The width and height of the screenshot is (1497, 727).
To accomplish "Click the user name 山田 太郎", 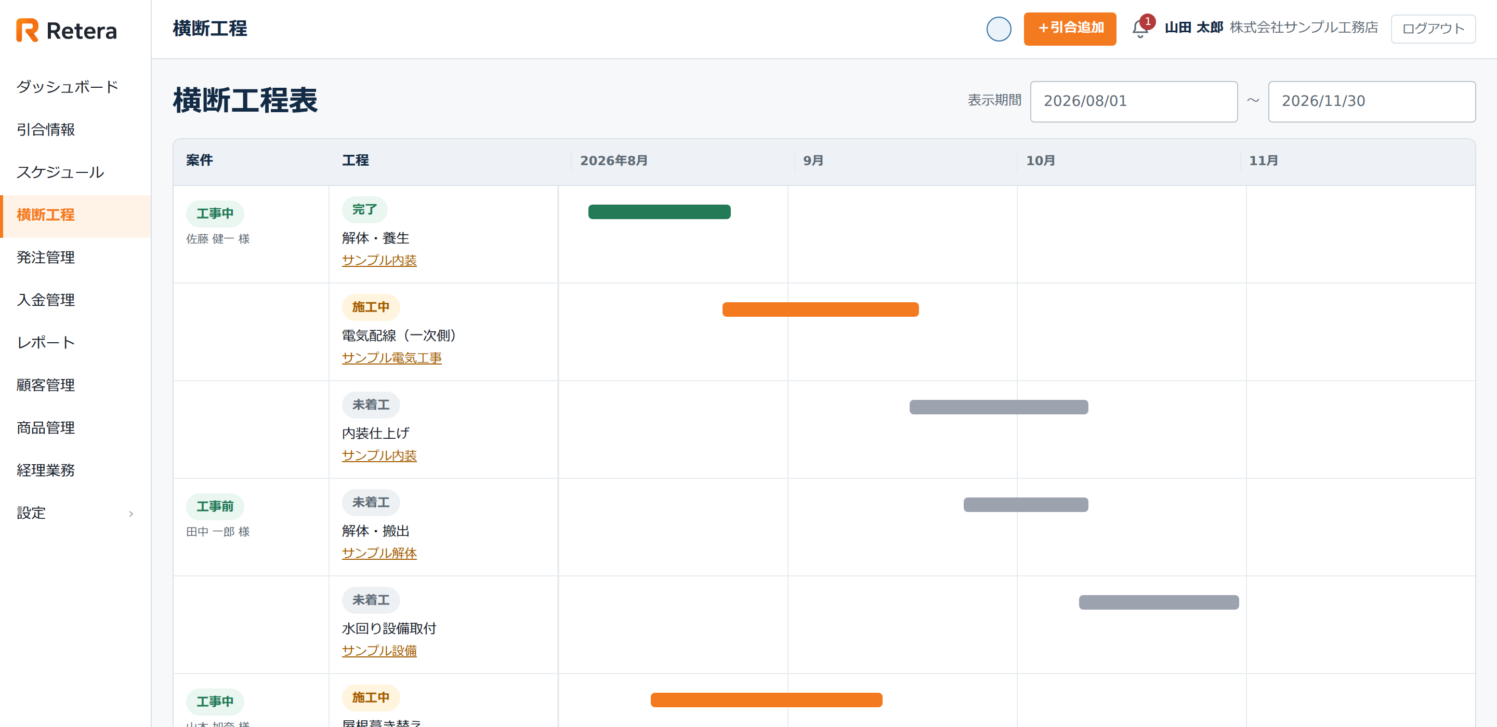I will coord(1193,28).
